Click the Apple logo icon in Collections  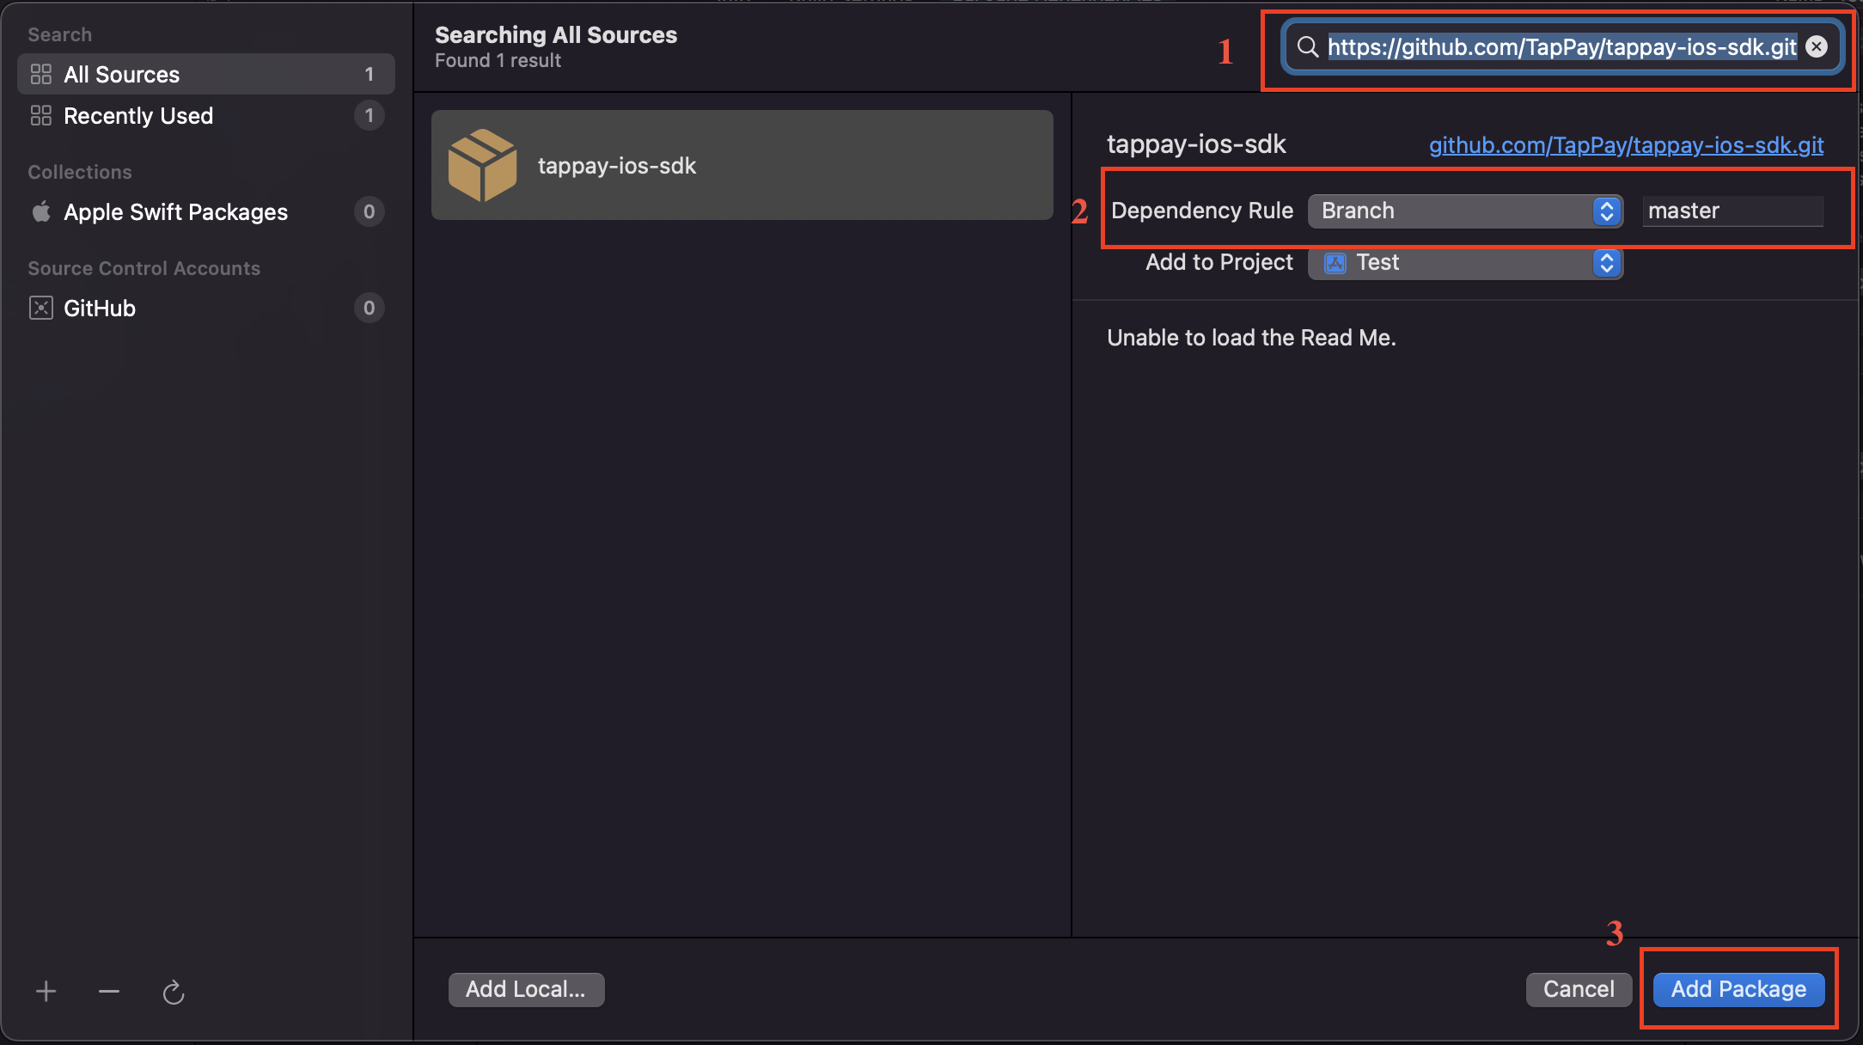pos(41,211)
